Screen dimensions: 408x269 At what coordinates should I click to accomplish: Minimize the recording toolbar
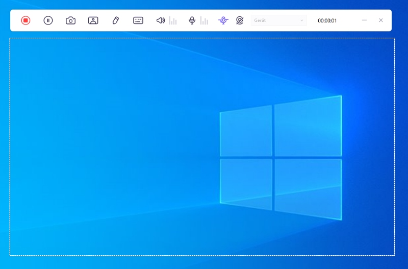[364, 20]
